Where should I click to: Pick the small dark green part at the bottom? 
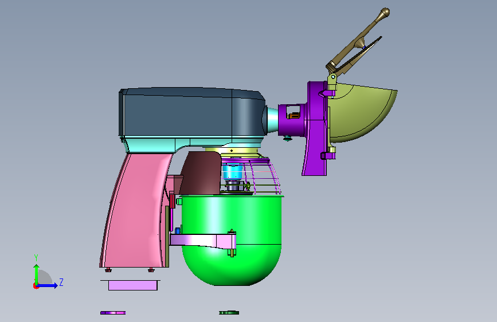pyautogui.click(x=229, y=312)
